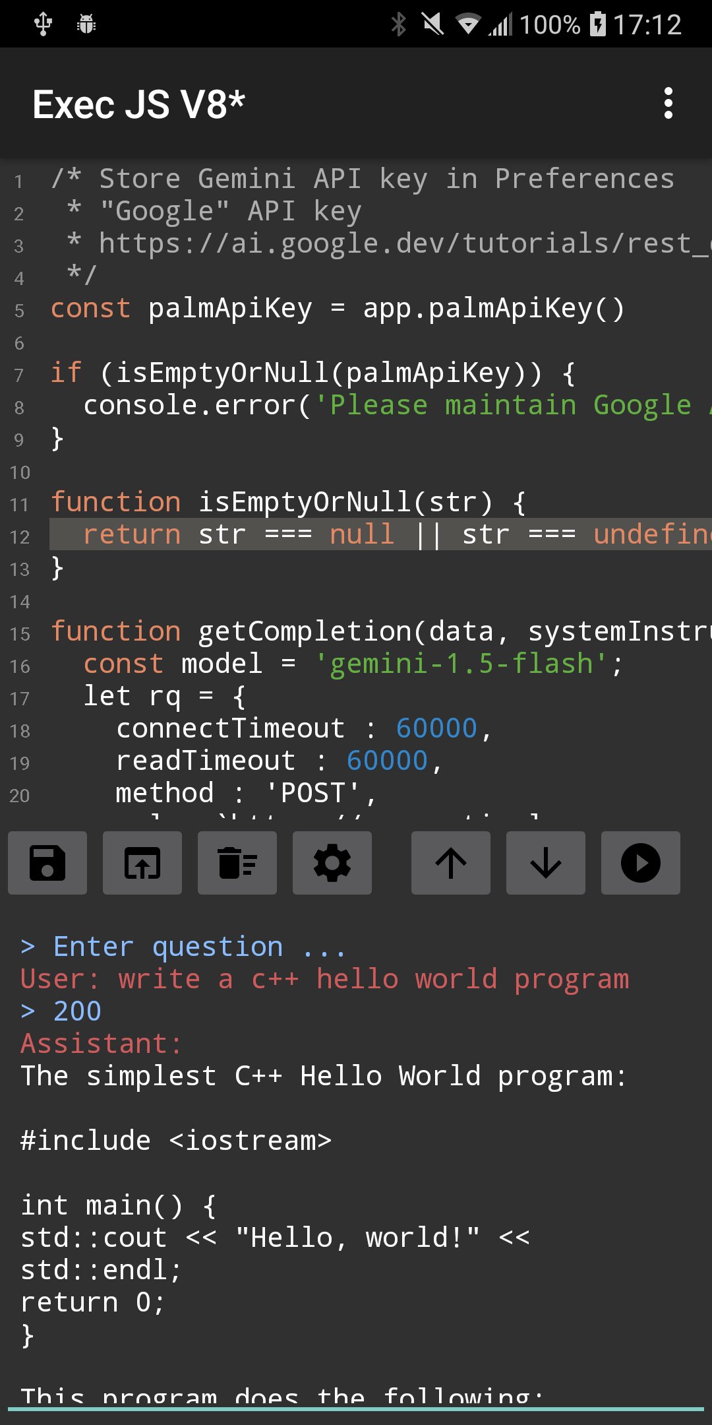The height and width of the screenshot is (1425, 712).
Task: Tap the 'User: write a c++ hello world' line
Action: tap(324, 979)
